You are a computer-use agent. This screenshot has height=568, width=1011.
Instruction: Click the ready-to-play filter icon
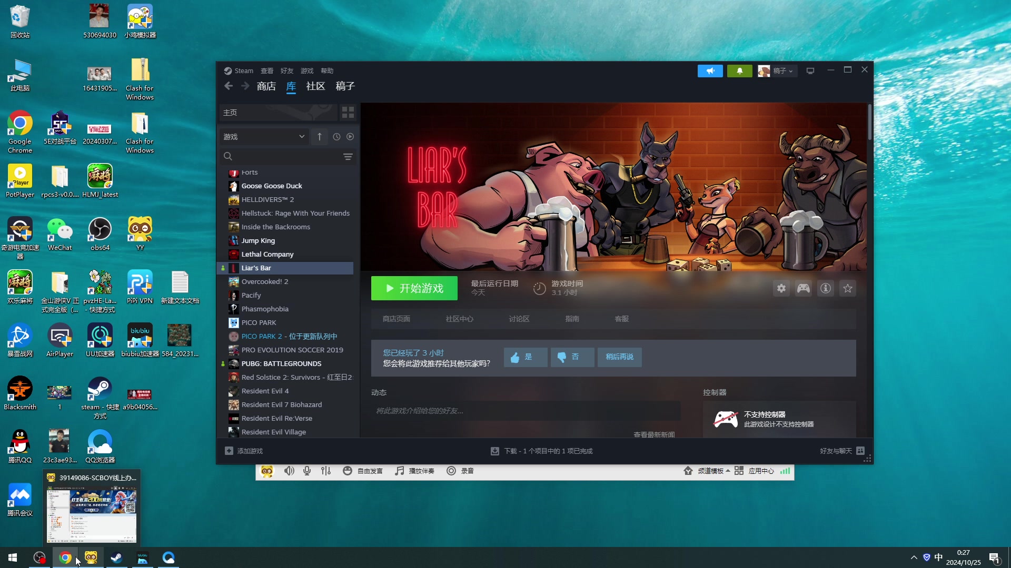click(350, 137)
